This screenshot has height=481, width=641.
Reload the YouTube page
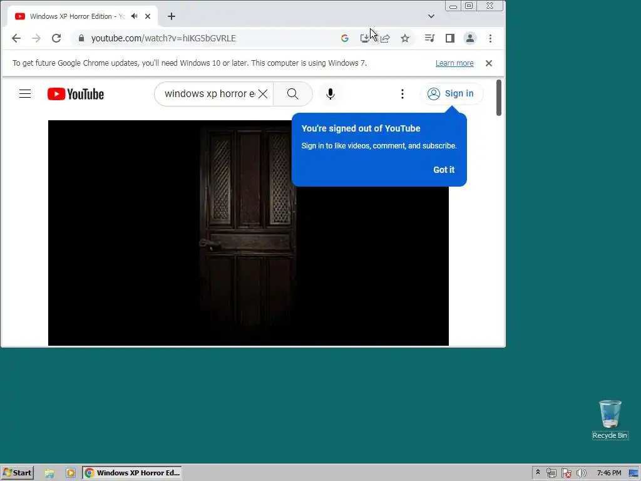pos(56,38)
